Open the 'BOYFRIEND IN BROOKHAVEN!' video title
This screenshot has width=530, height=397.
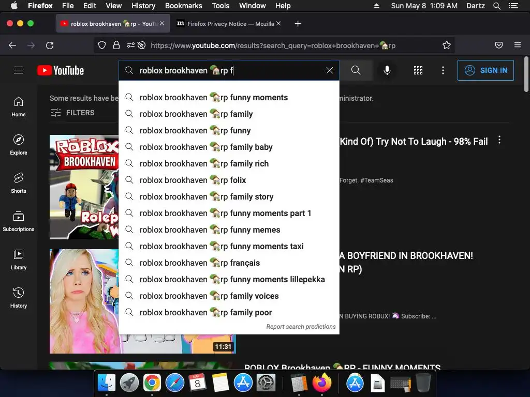406,262
